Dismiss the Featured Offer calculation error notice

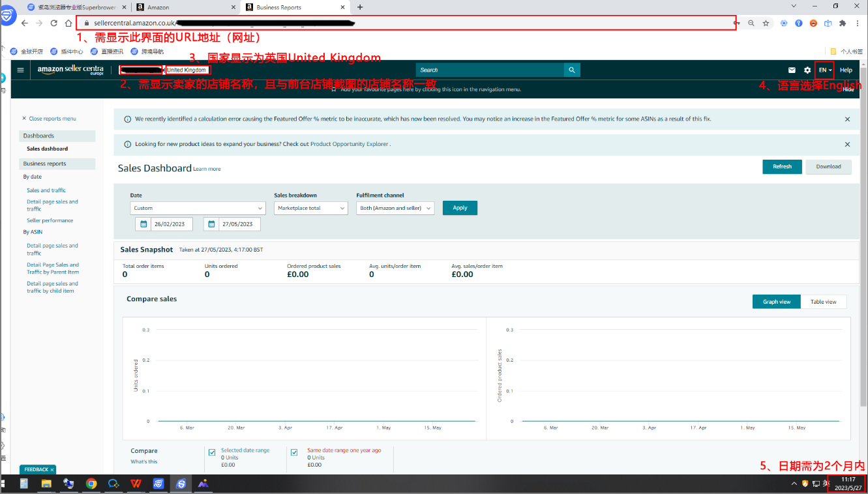click(x=847, y=119)
